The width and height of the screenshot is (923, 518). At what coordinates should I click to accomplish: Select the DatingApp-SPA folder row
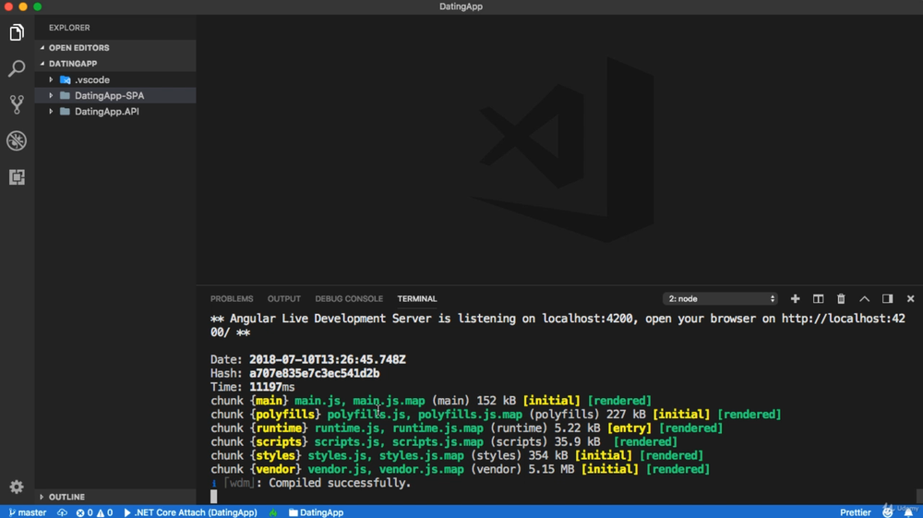pyautogui.click(x=115, y=95)
